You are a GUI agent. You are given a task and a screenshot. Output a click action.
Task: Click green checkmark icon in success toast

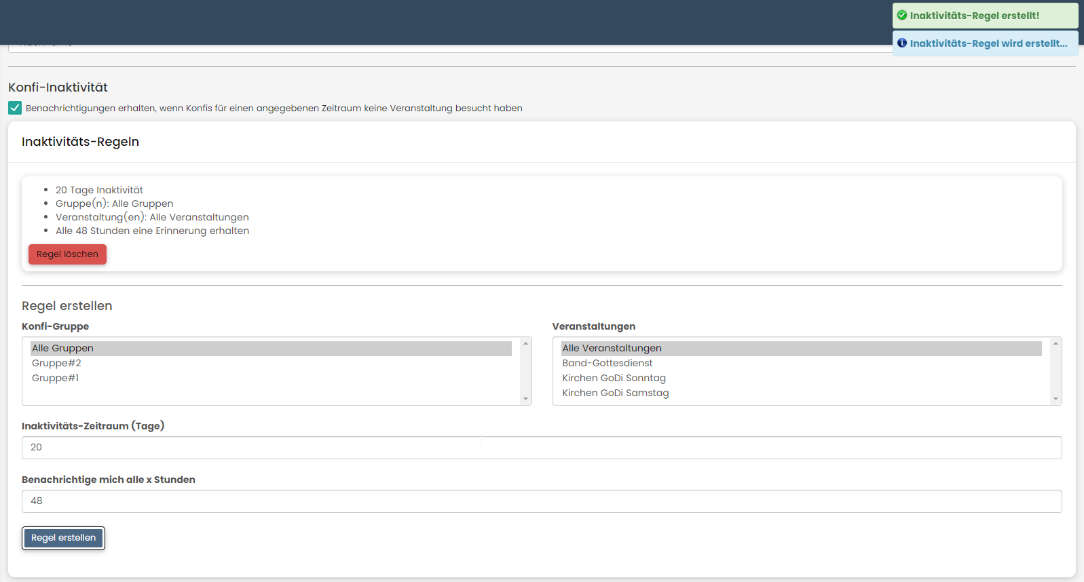[x=902, y=15]
